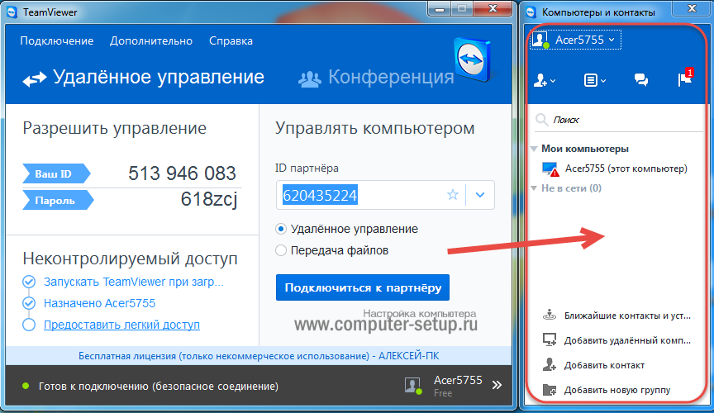Click TeamViewer title bar app icon
The image size is (714, 413).
(12, 12)
